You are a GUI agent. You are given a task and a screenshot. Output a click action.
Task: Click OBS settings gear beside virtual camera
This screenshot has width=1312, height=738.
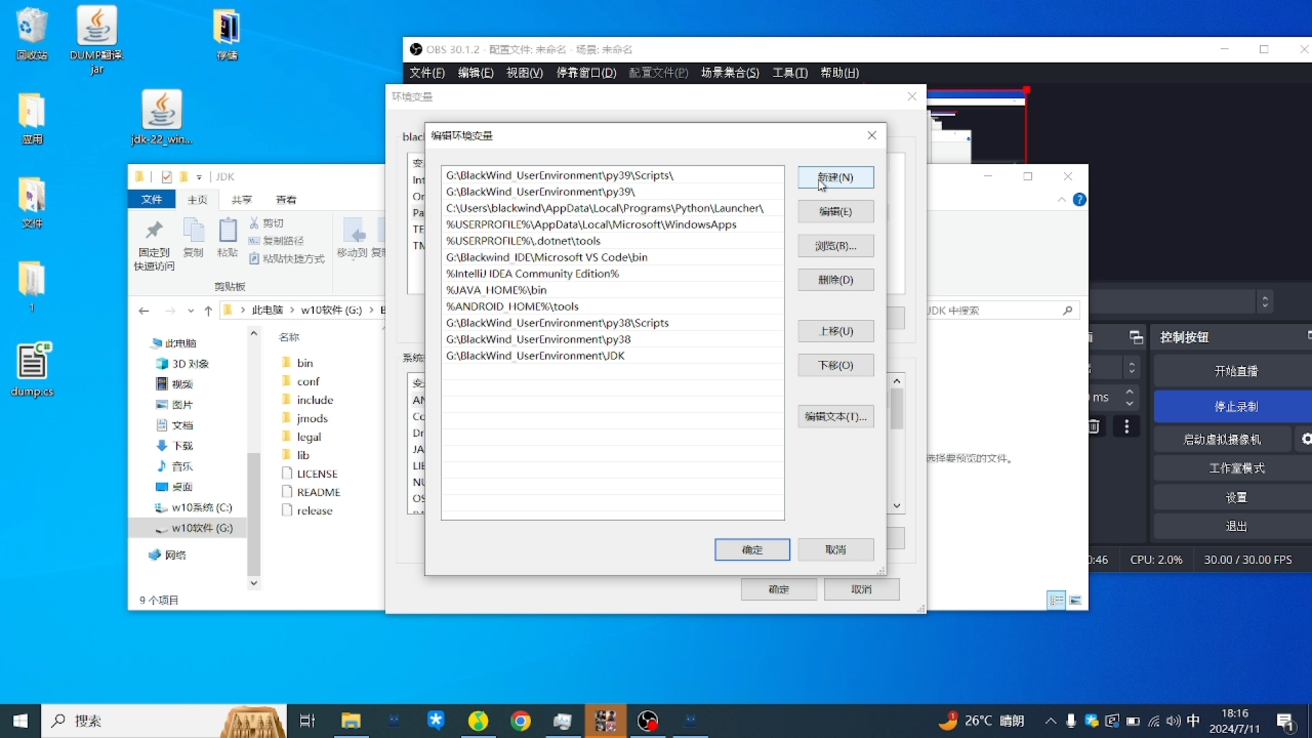(1305, 439)
